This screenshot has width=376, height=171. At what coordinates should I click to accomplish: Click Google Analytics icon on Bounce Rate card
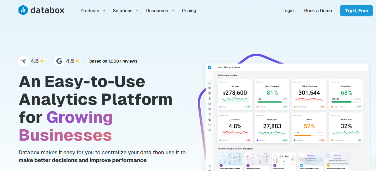click(x=332, y=140)
